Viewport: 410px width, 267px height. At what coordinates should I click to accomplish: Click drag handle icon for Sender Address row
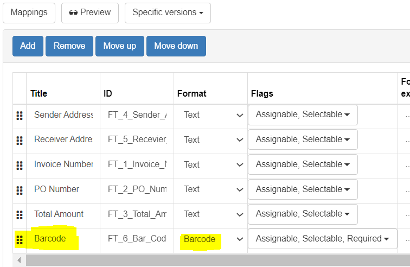click(x=20, y=116)
